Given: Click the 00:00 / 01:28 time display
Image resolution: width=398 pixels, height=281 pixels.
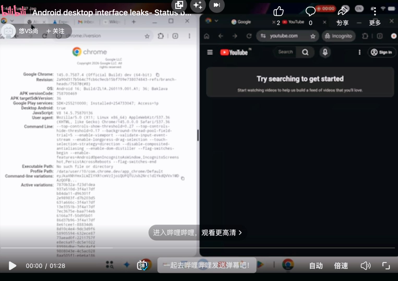Looking at the screenshot, I should pos(45,266).
